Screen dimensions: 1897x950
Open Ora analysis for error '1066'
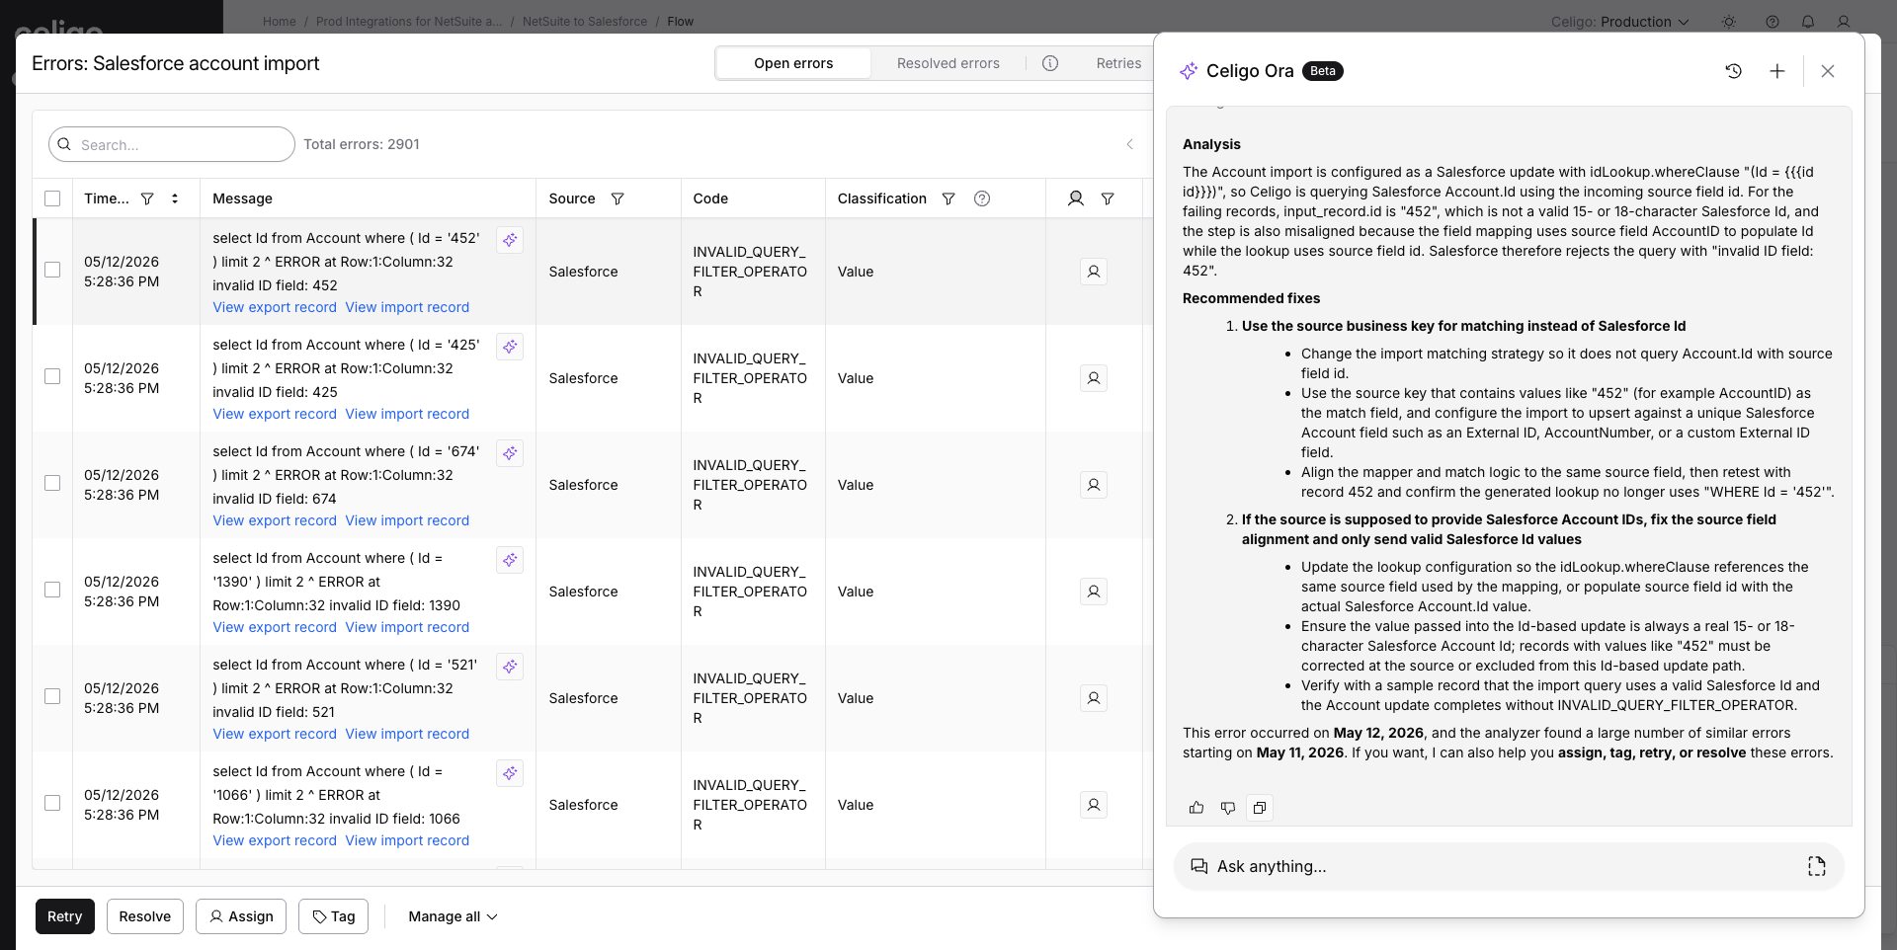click(510, 773)
